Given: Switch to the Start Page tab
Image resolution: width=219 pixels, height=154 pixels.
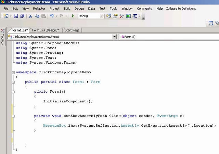Looking at the screenshot, I should pyautogui.click(x=72, y=30).
